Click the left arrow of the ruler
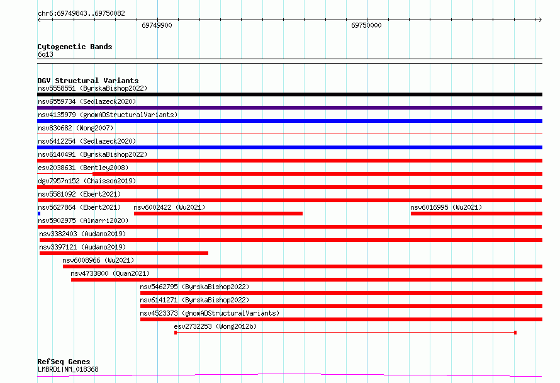 [x=39, y=20]
